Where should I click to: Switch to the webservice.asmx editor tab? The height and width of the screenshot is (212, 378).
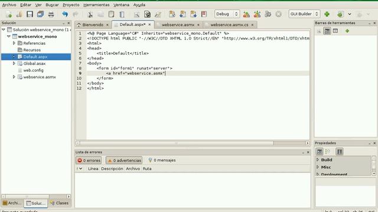(178, 25)
